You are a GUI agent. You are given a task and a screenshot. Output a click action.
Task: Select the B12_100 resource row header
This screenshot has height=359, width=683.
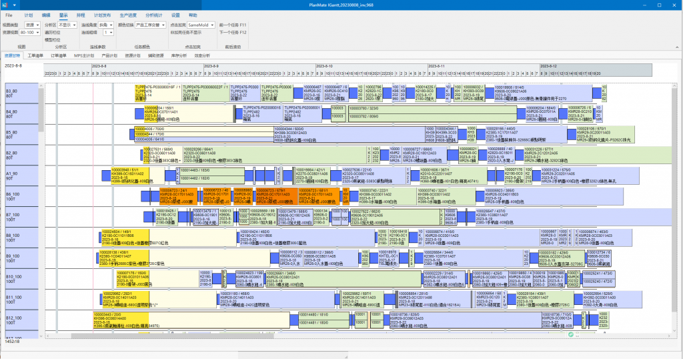click(x=22, y=320)
